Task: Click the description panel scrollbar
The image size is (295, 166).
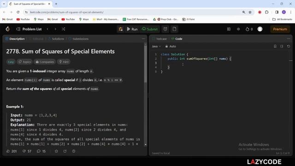Action: point(146,64)
